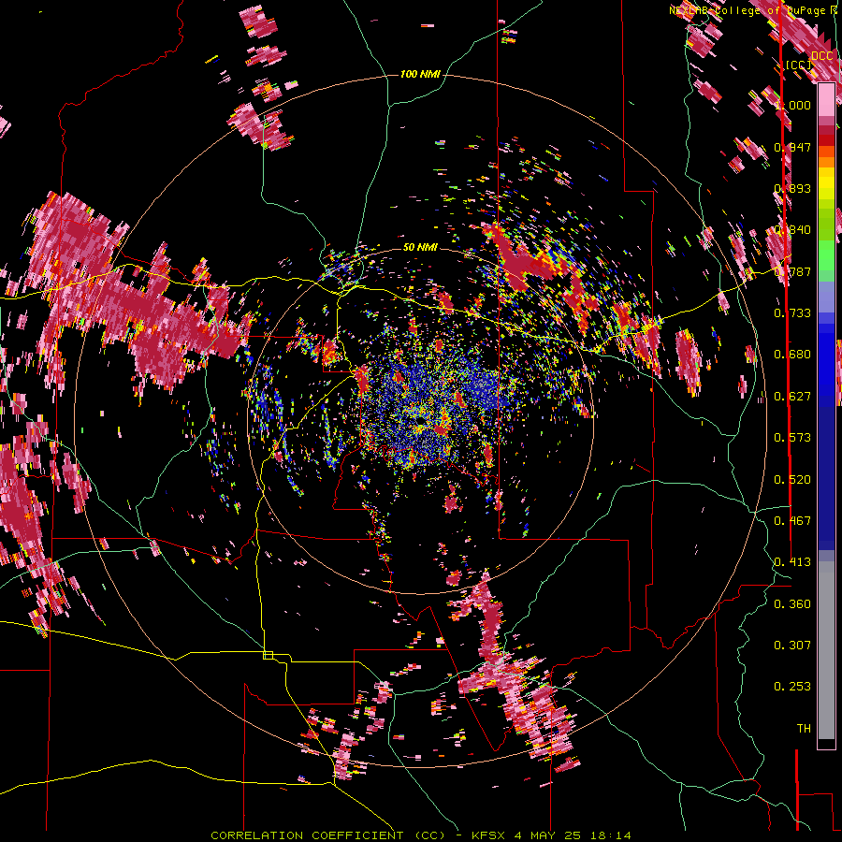Click the 0.840 legend value

(x=792, y=230)
